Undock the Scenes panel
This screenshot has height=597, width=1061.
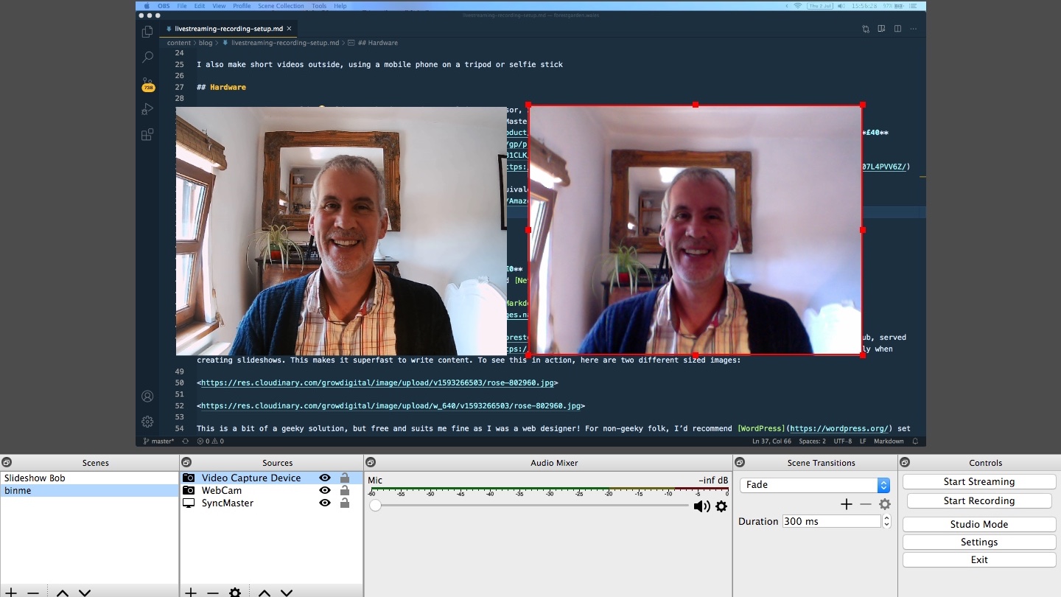(6, 463)
